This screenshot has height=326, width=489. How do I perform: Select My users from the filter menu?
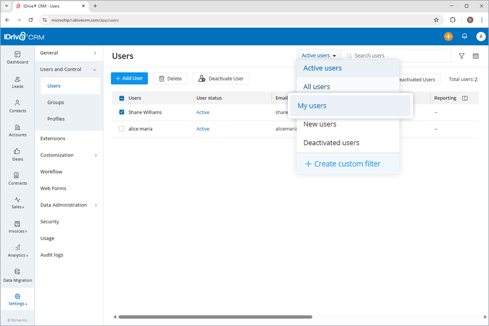tap(312, 105)
